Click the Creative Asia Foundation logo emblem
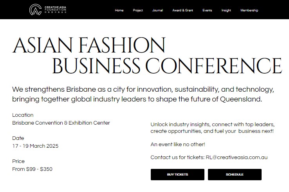The height and width of the screenshot is (192, 289). pos(35,9)
